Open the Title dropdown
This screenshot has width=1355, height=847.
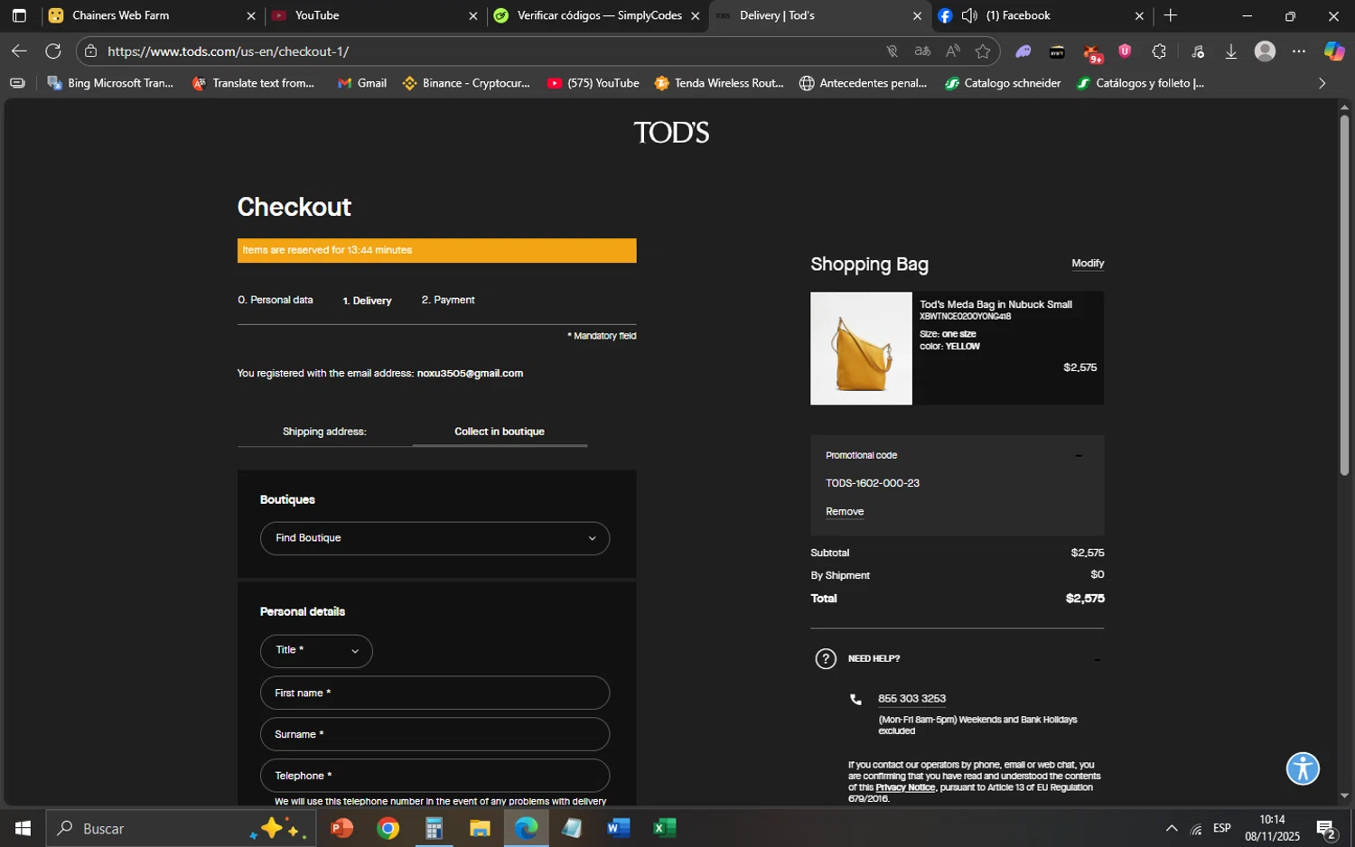(x=316, y=651)
